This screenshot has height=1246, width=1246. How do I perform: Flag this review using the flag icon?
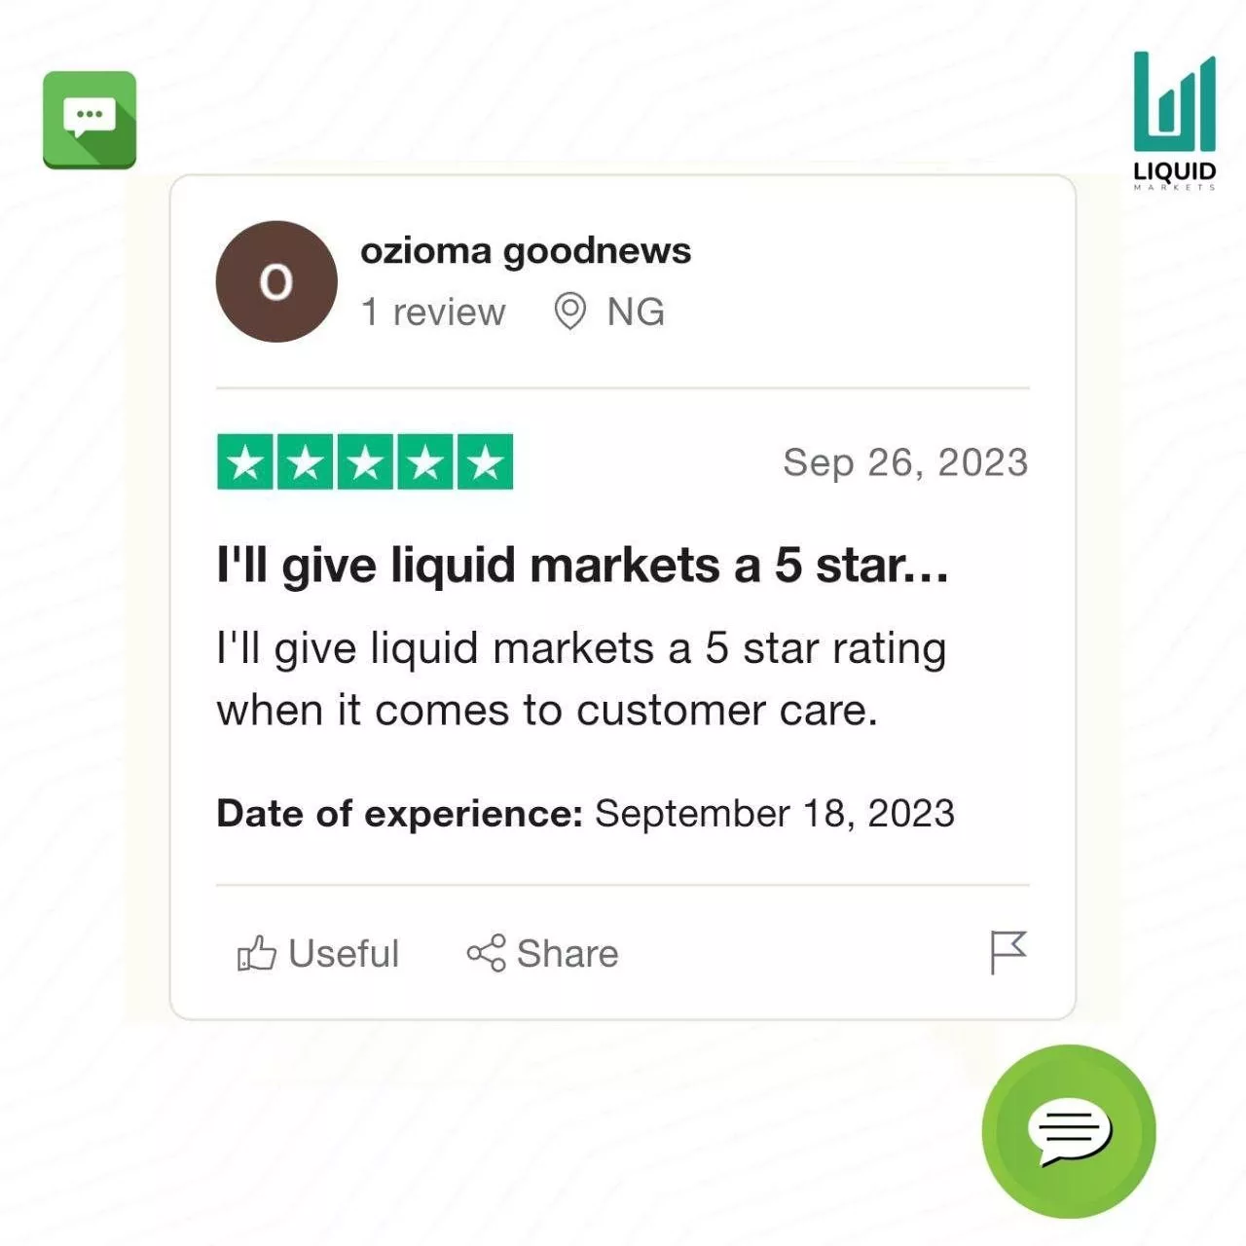(x=1008, y=952)
